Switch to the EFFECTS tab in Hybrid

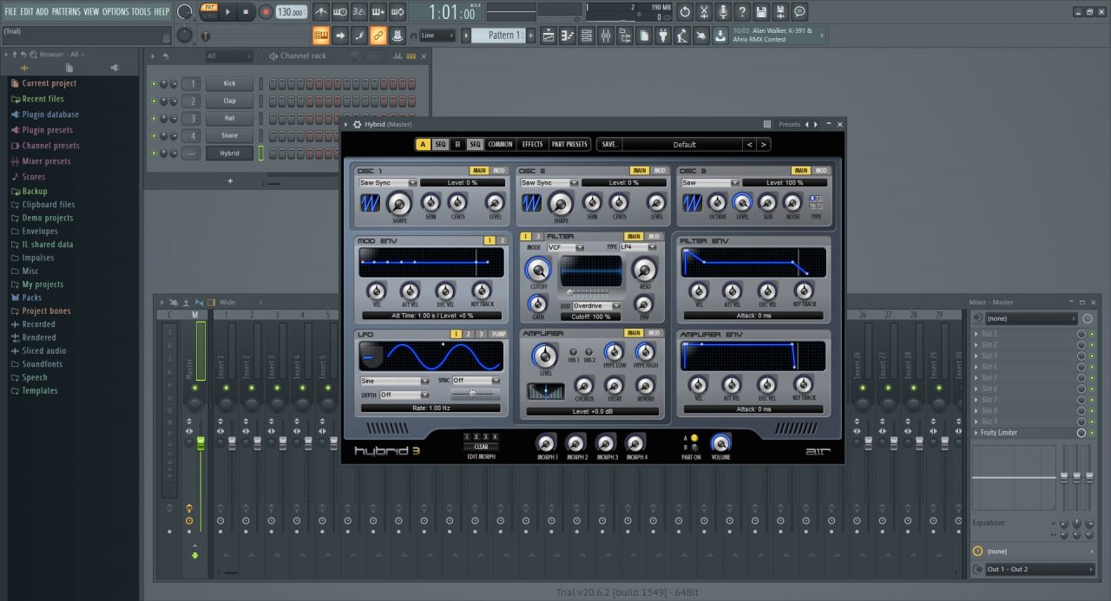[x=532, y=144]
